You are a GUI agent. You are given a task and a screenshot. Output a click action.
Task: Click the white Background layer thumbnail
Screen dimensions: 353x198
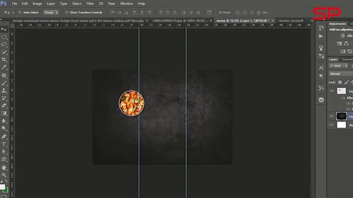[341, 125]
